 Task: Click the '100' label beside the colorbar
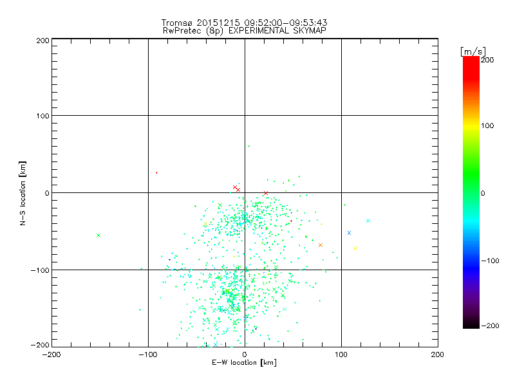487,125
